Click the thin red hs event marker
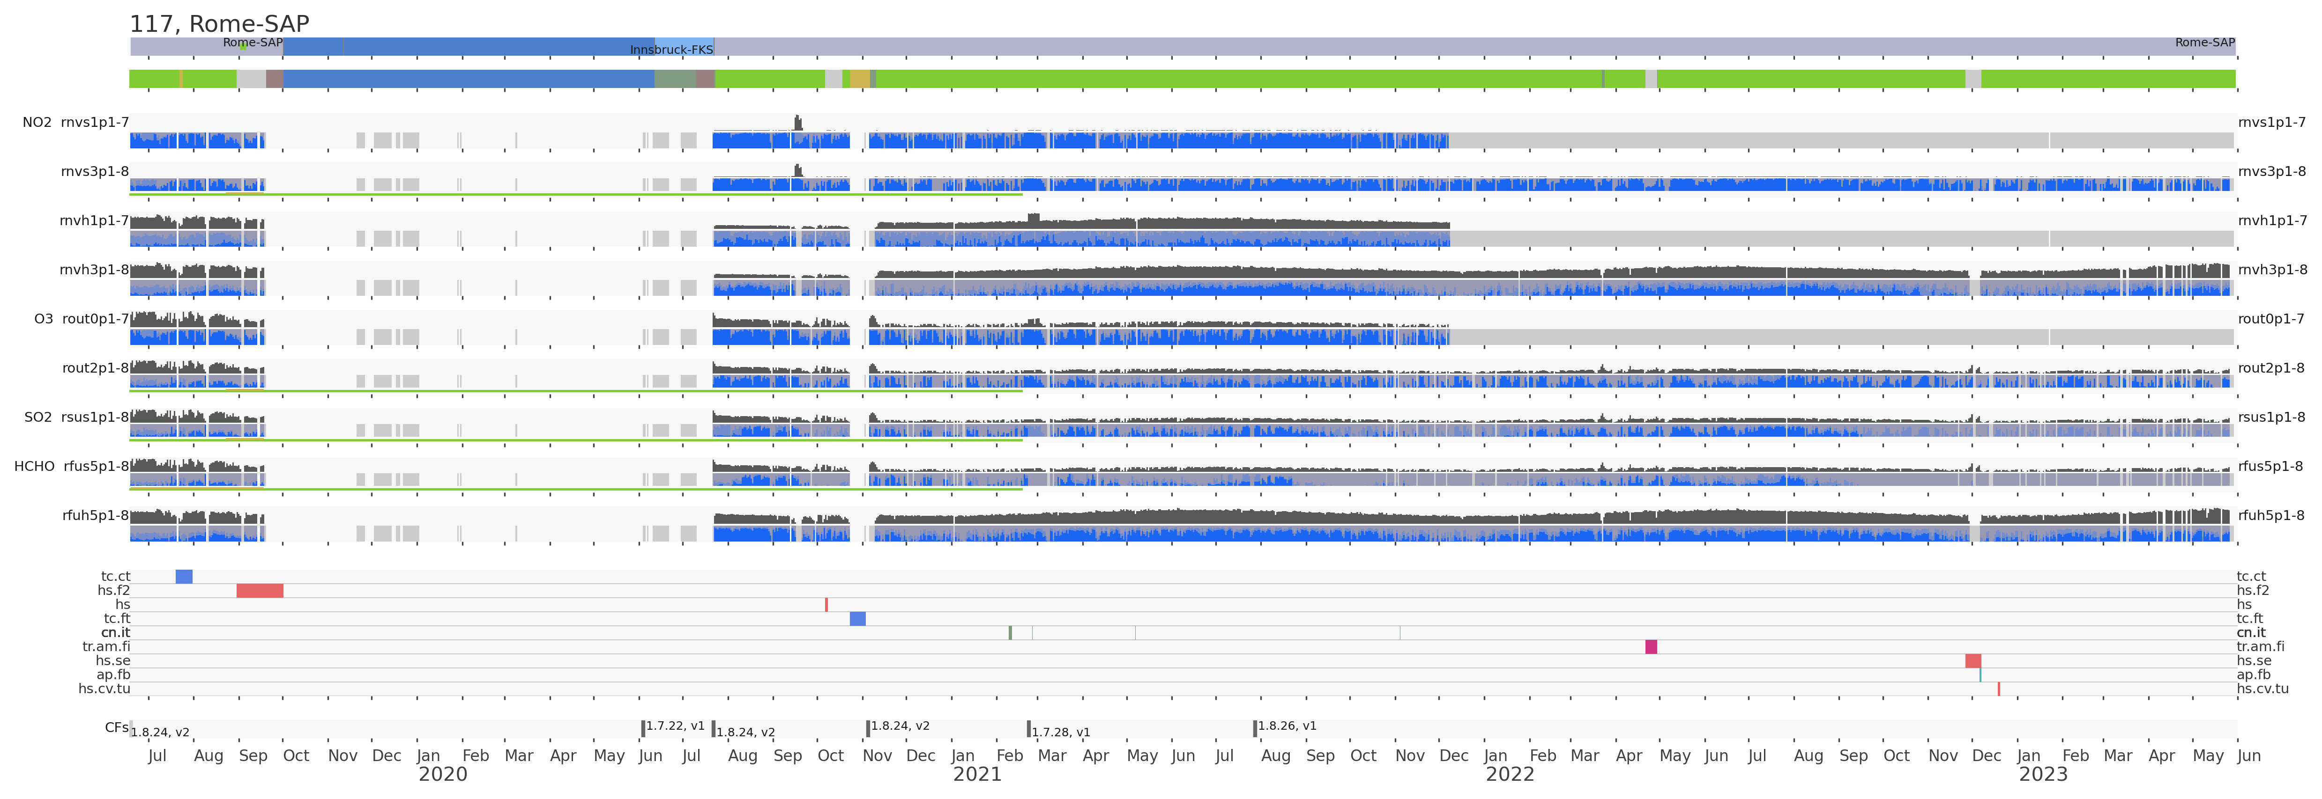Screen dimensions: 2322x799 (x=826, y=604)
